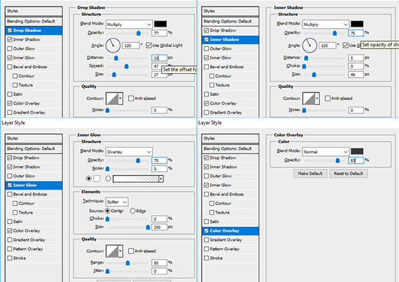This screenshot has width=399, height=282.
Task: Enable Anti-aliased in the Inner Glow Quality section
Action: [131, 249]
